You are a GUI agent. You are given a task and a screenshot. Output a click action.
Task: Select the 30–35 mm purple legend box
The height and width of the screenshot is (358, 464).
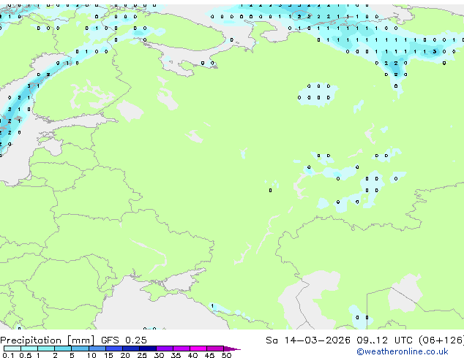coord(165,349)
